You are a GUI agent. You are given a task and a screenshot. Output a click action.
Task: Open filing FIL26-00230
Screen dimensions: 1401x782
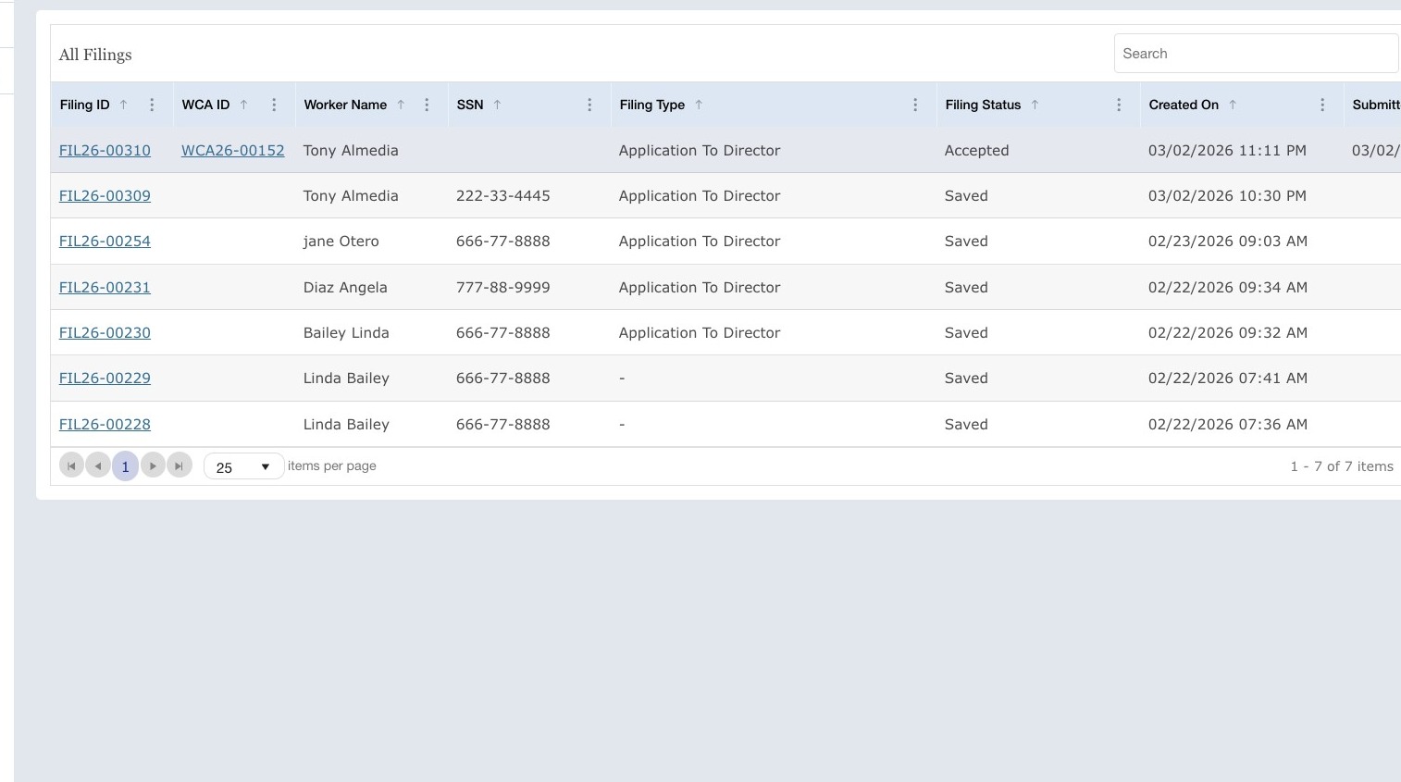click(105, 333)
